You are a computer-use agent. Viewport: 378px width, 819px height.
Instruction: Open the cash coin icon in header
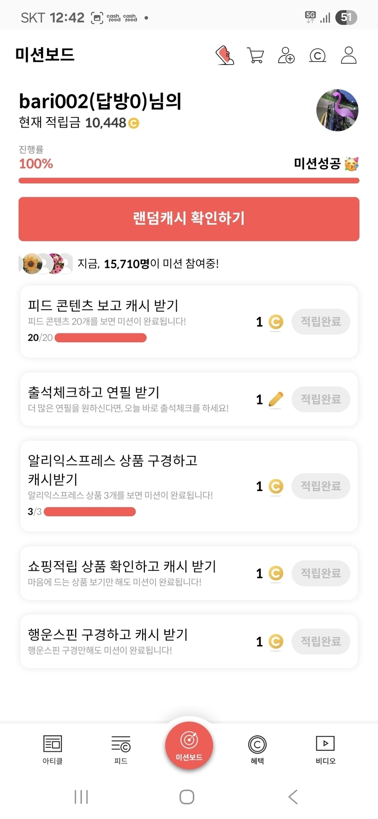pyautogui.click(x=317, y=56)
